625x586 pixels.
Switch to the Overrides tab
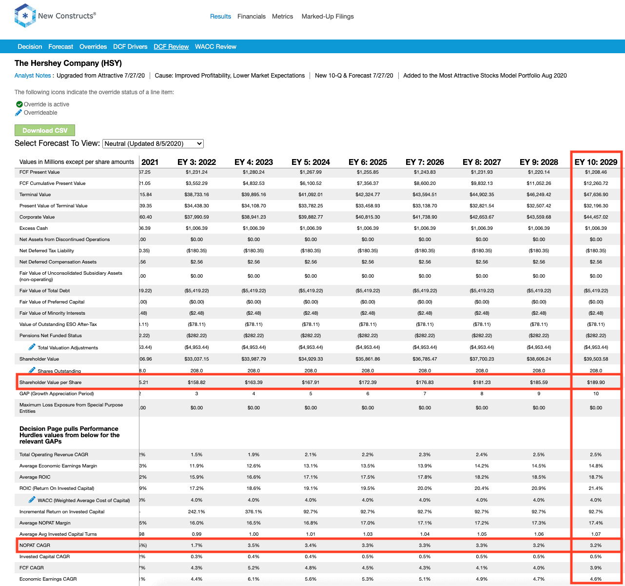pyautogui.click(x=93, y=47)
